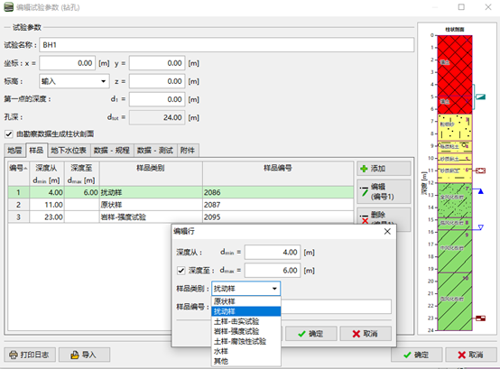Click hollow blue groundwater triangle marker
Viewport: 500px width, 369px height.
(480, 227)
